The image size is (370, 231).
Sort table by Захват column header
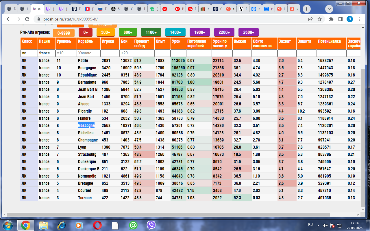pos(287,43)
